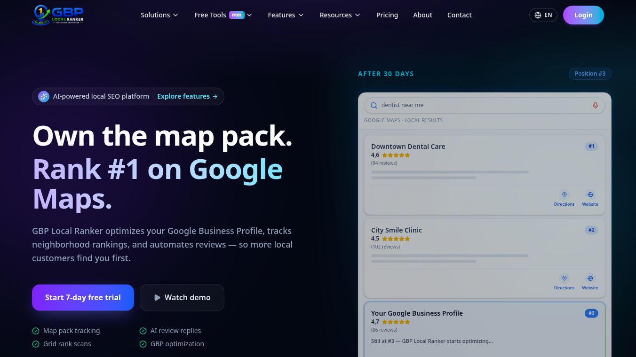636x357 pixels.
Task: Play the Watch demo video
Action: click(x=182, y=297)
